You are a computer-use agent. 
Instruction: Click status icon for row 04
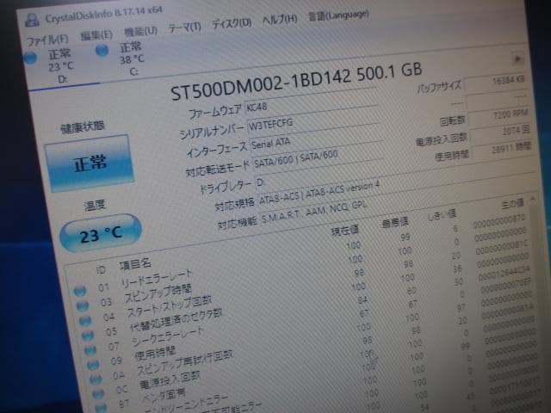(x=85, y=321)
